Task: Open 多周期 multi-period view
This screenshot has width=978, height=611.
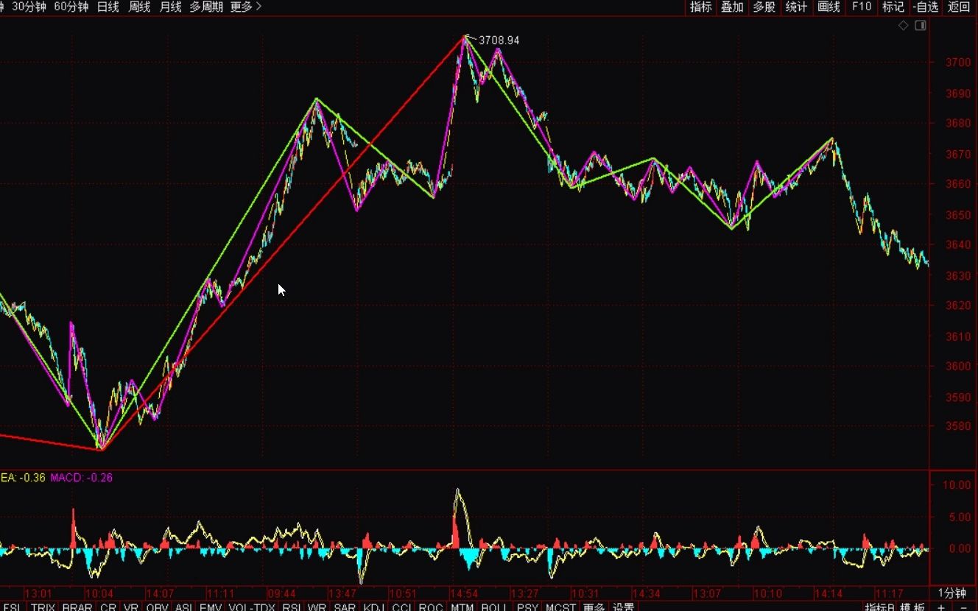Action: (x=206, y=7)
